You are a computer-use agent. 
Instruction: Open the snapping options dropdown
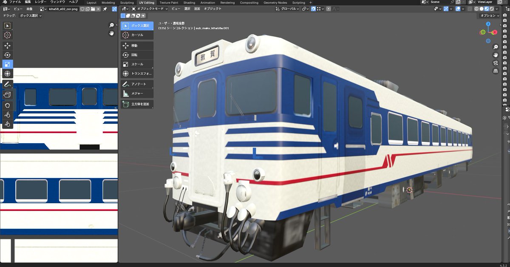[x=320, y=9]
